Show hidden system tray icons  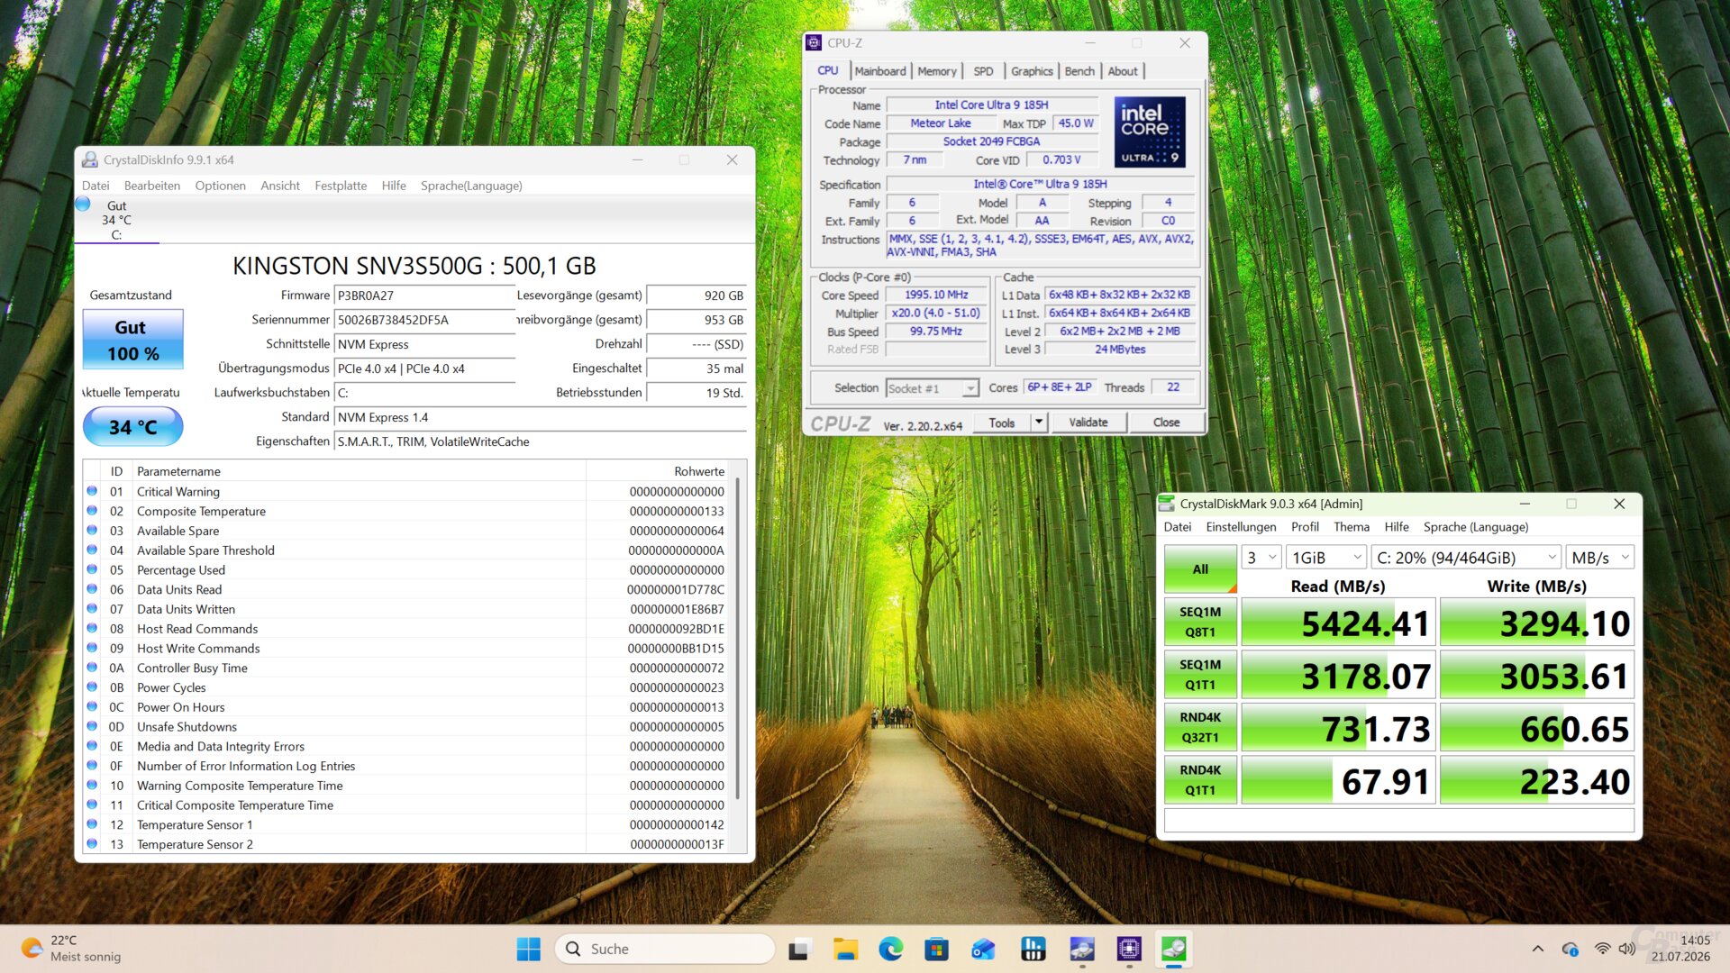click(x=1538, y=949)
